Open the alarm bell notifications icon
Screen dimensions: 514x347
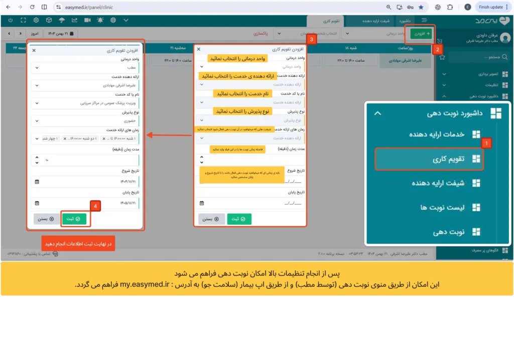pos(100,20)
